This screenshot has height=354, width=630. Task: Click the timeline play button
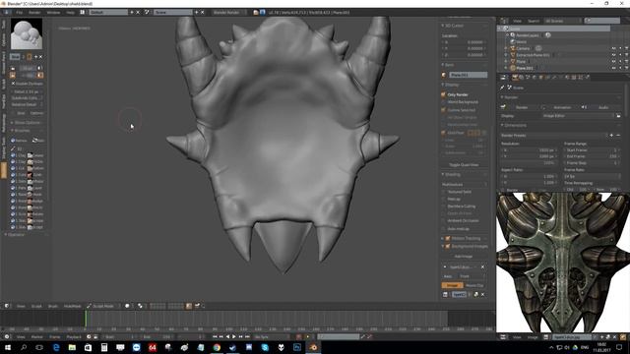234,336
